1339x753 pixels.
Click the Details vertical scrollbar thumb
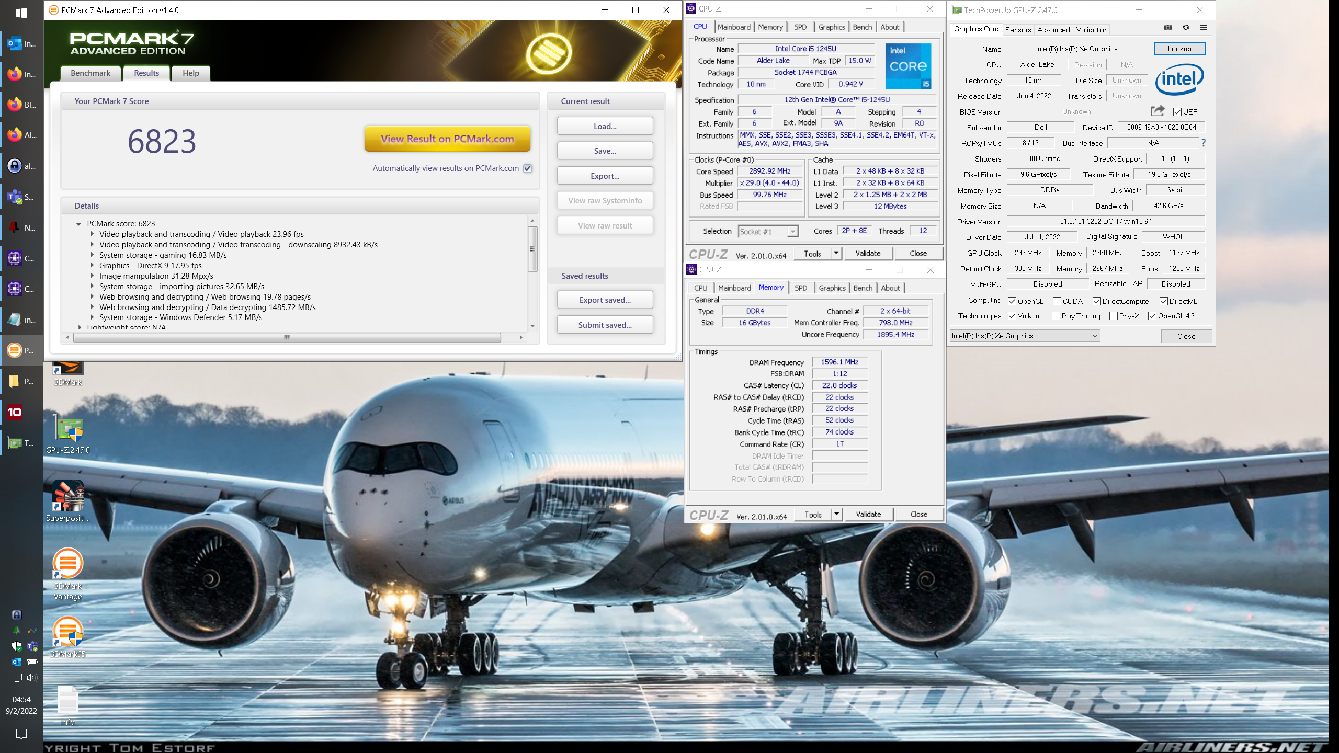pos(532,249)
